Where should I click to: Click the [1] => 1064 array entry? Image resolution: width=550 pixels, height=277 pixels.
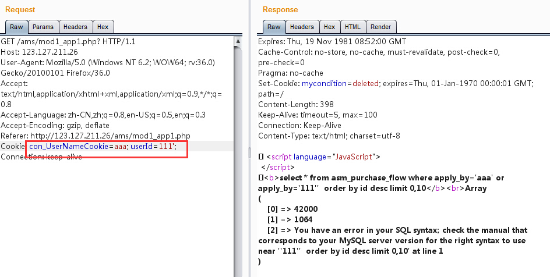point(290,220)
